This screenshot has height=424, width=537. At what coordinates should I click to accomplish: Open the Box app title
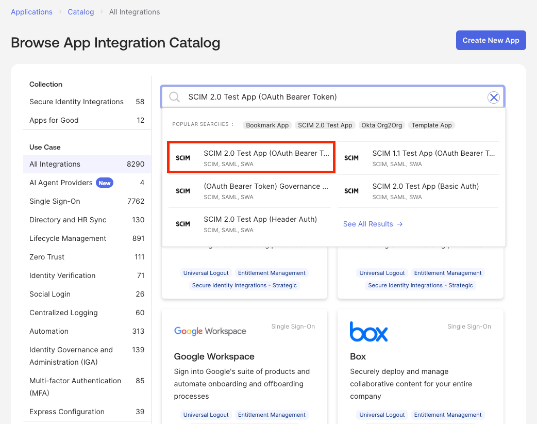[x=358, y=356]
